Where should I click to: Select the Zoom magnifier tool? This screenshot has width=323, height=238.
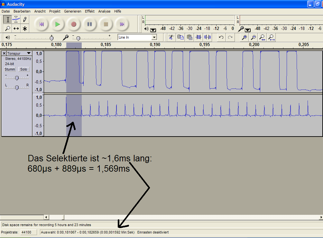(8, 28)
